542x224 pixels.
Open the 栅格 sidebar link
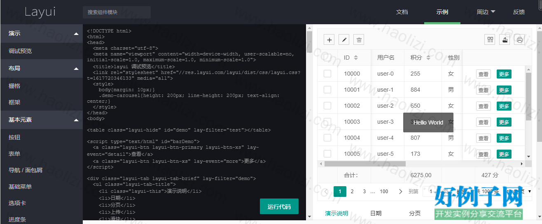(41, 86)
